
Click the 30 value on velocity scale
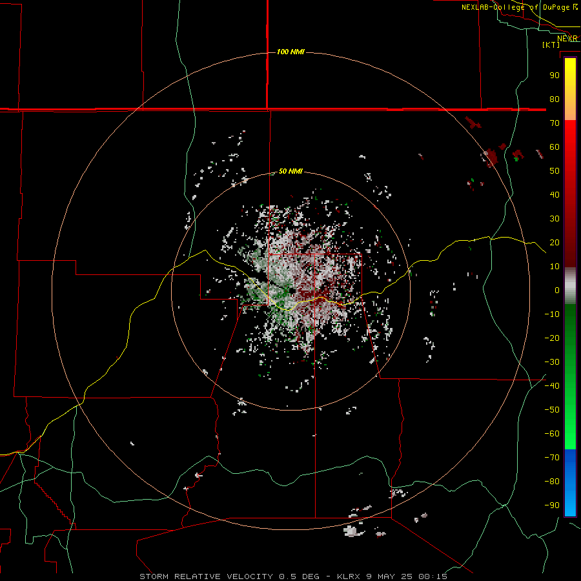coord(555,219)
